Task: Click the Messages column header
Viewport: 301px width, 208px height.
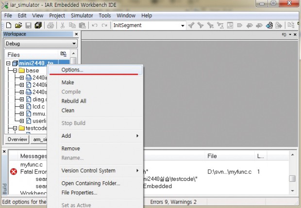Action: click(33, 156)
